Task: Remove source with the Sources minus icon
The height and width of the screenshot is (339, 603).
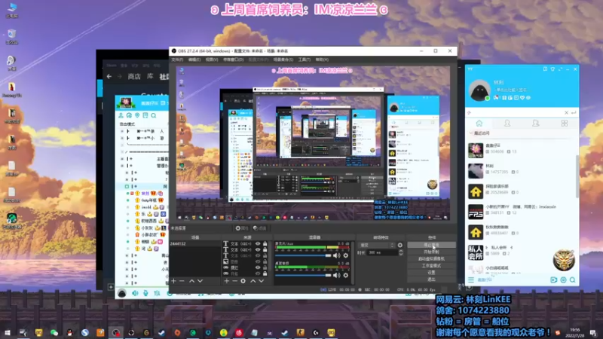Action: pyautogui.click(x=234, y=281)
